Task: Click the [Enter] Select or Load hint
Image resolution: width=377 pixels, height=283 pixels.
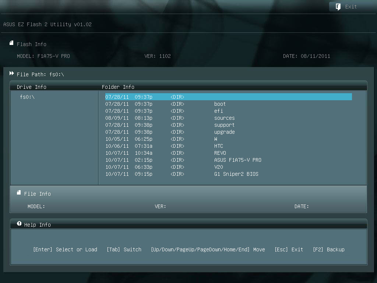Action: [65, 249]
